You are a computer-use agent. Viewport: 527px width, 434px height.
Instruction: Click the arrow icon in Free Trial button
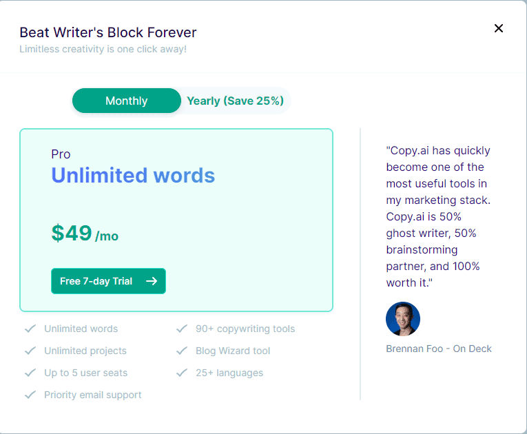tap(152, 281)
